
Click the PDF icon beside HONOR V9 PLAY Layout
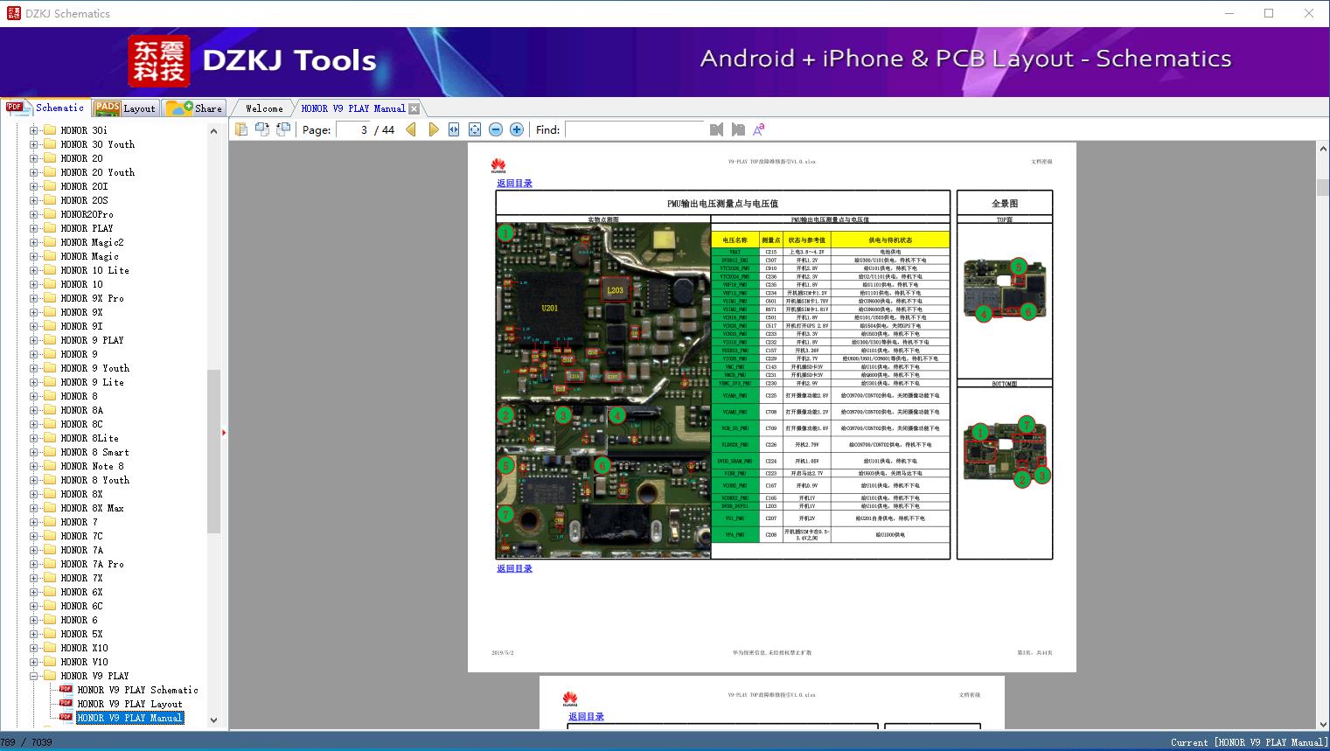66,703
